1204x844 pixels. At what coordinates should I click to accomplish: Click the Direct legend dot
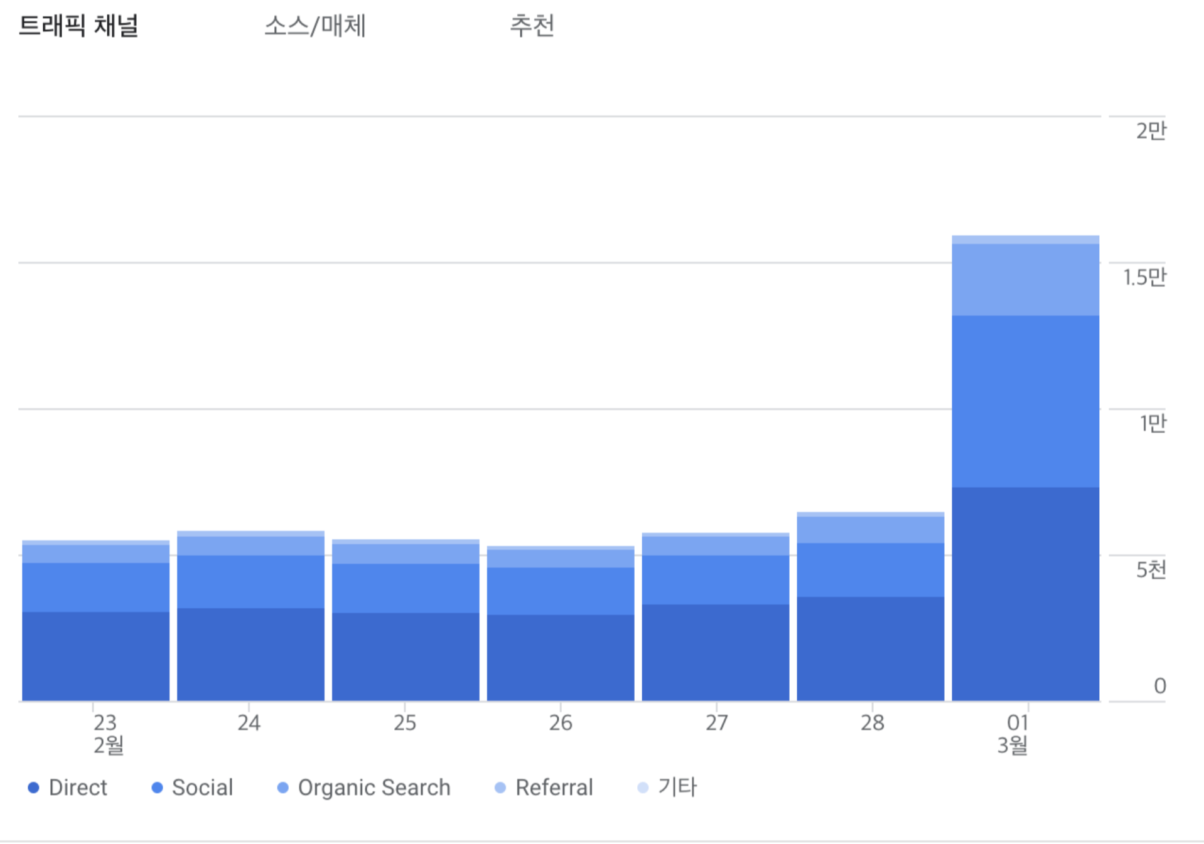point(34,788)
